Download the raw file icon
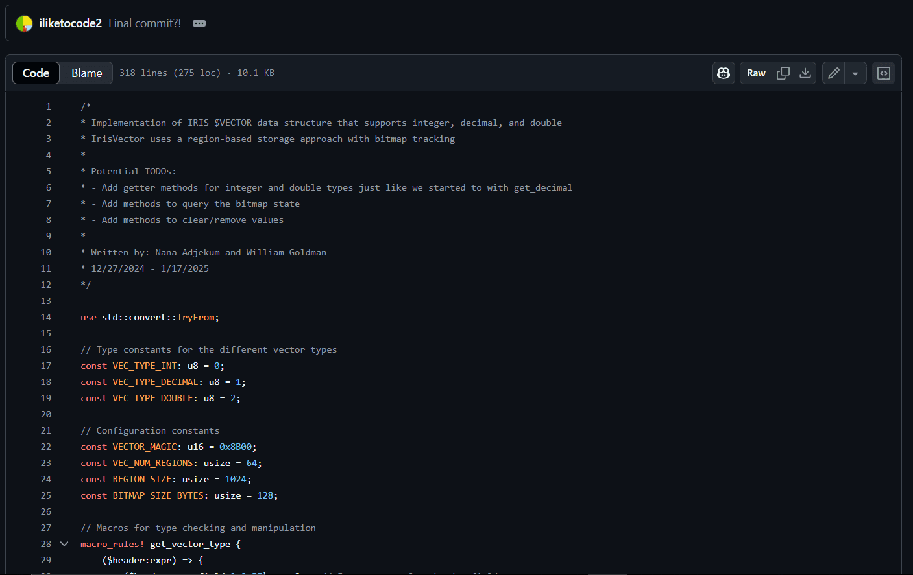This screenshot has height=575, width=913. pos(805,73)
